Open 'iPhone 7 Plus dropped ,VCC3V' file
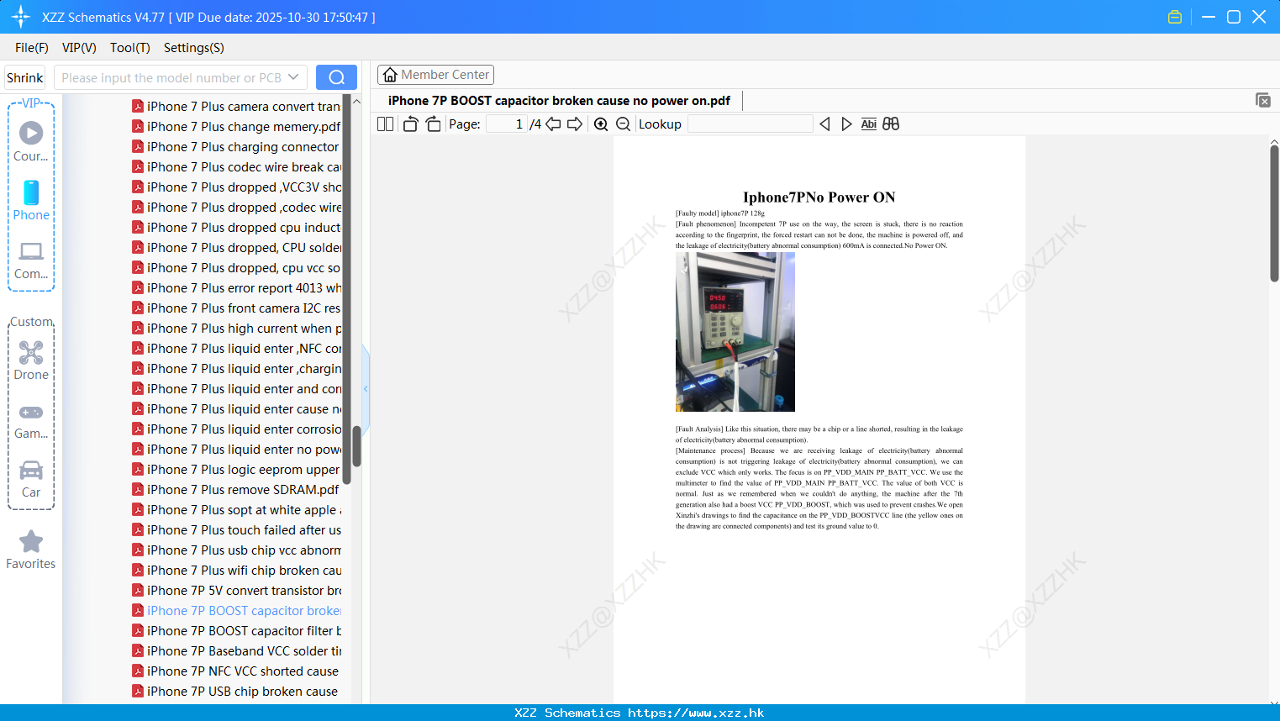This screenshot has width=1280, height=721. (244, 187)
